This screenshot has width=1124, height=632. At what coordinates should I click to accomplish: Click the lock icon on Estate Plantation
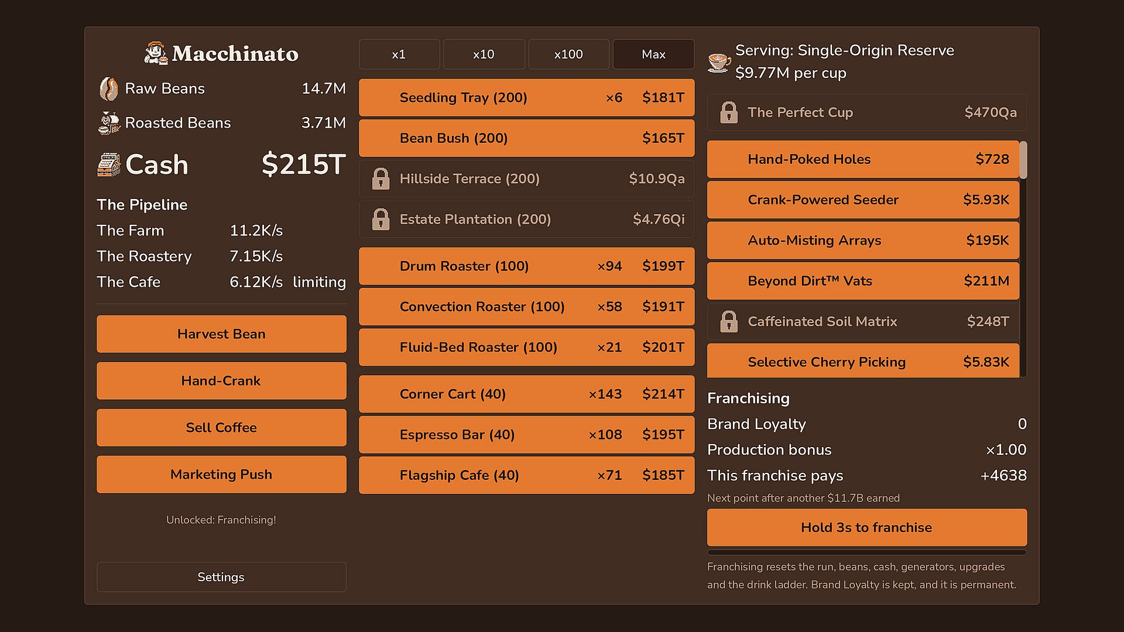[381, 219]
